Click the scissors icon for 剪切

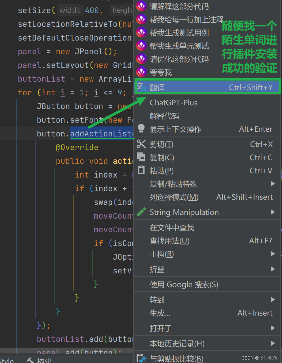pyautogui.click(x=141, y=144)
